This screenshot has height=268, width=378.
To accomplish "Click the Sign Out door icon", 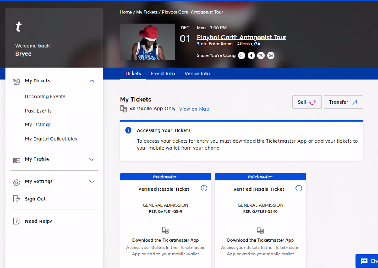I will pyautogui.click(x=16, y=199).
